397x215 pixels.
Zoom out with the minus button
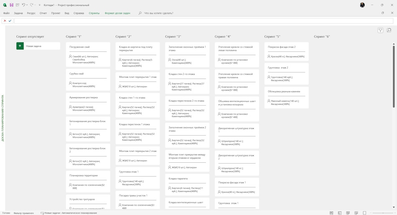click(x=371, y=213)
